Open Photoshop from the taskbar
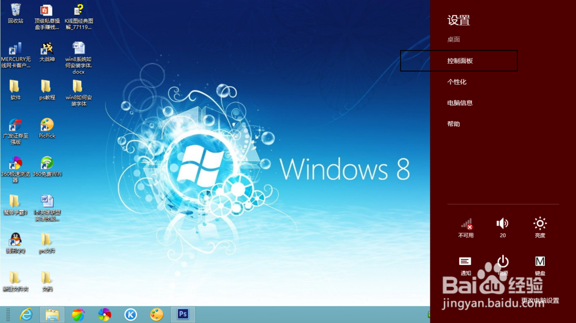The width and height of the screenshot is (576, 323). pos(183,314)
